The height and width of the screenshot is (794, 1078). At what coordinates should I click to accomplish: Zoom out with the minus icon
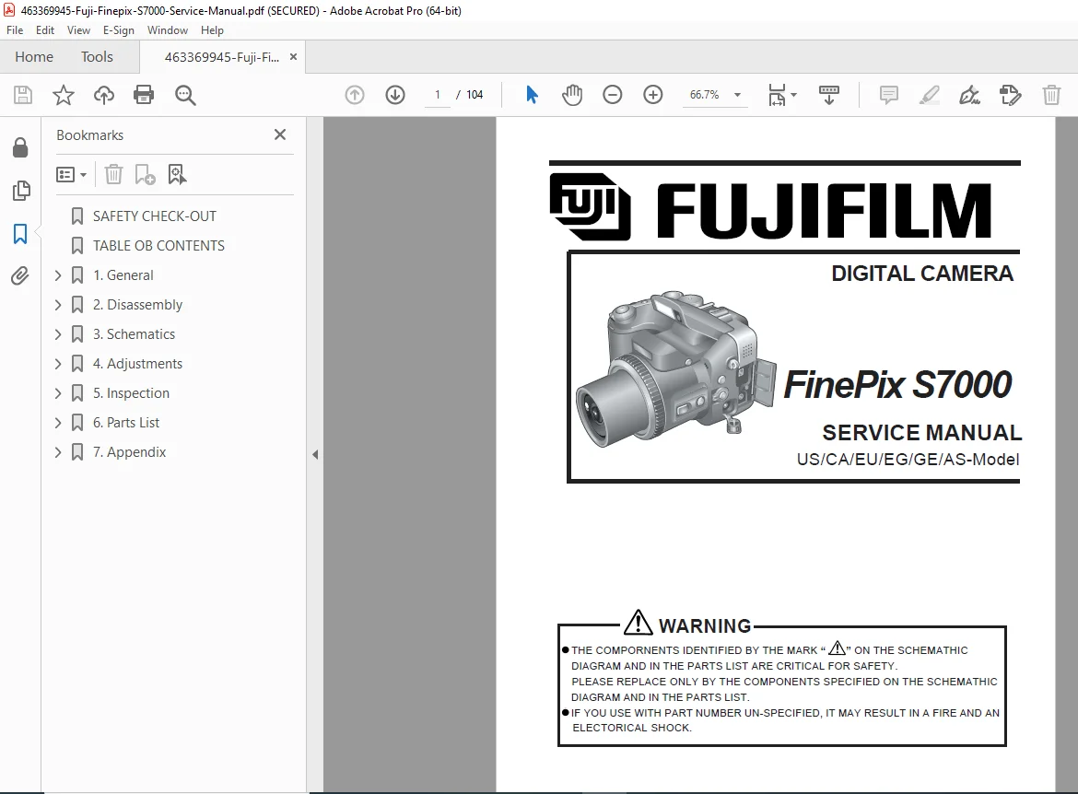tap(612, 95)
